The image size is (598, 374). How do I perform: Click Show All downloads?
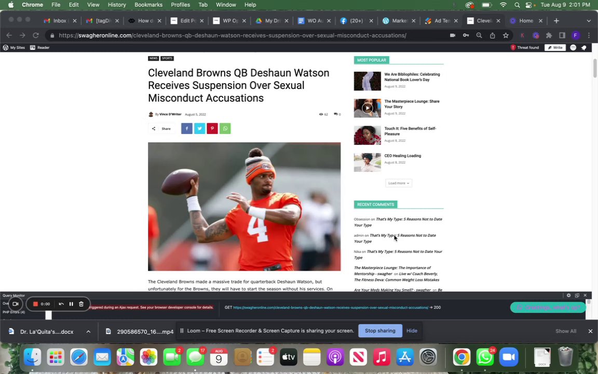click(x=566, y=331)
